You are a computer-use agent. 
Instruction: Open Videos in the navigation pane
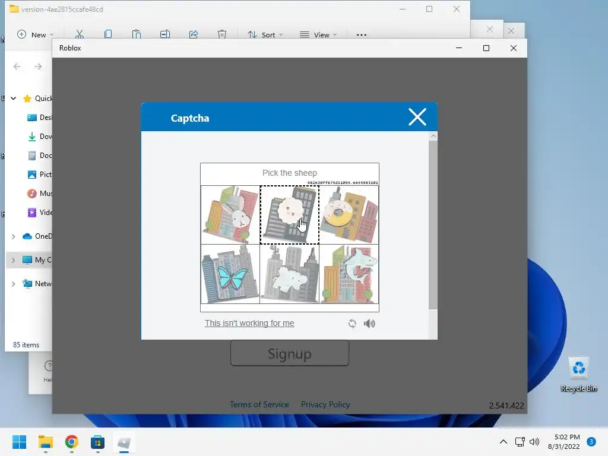point(40,213)
